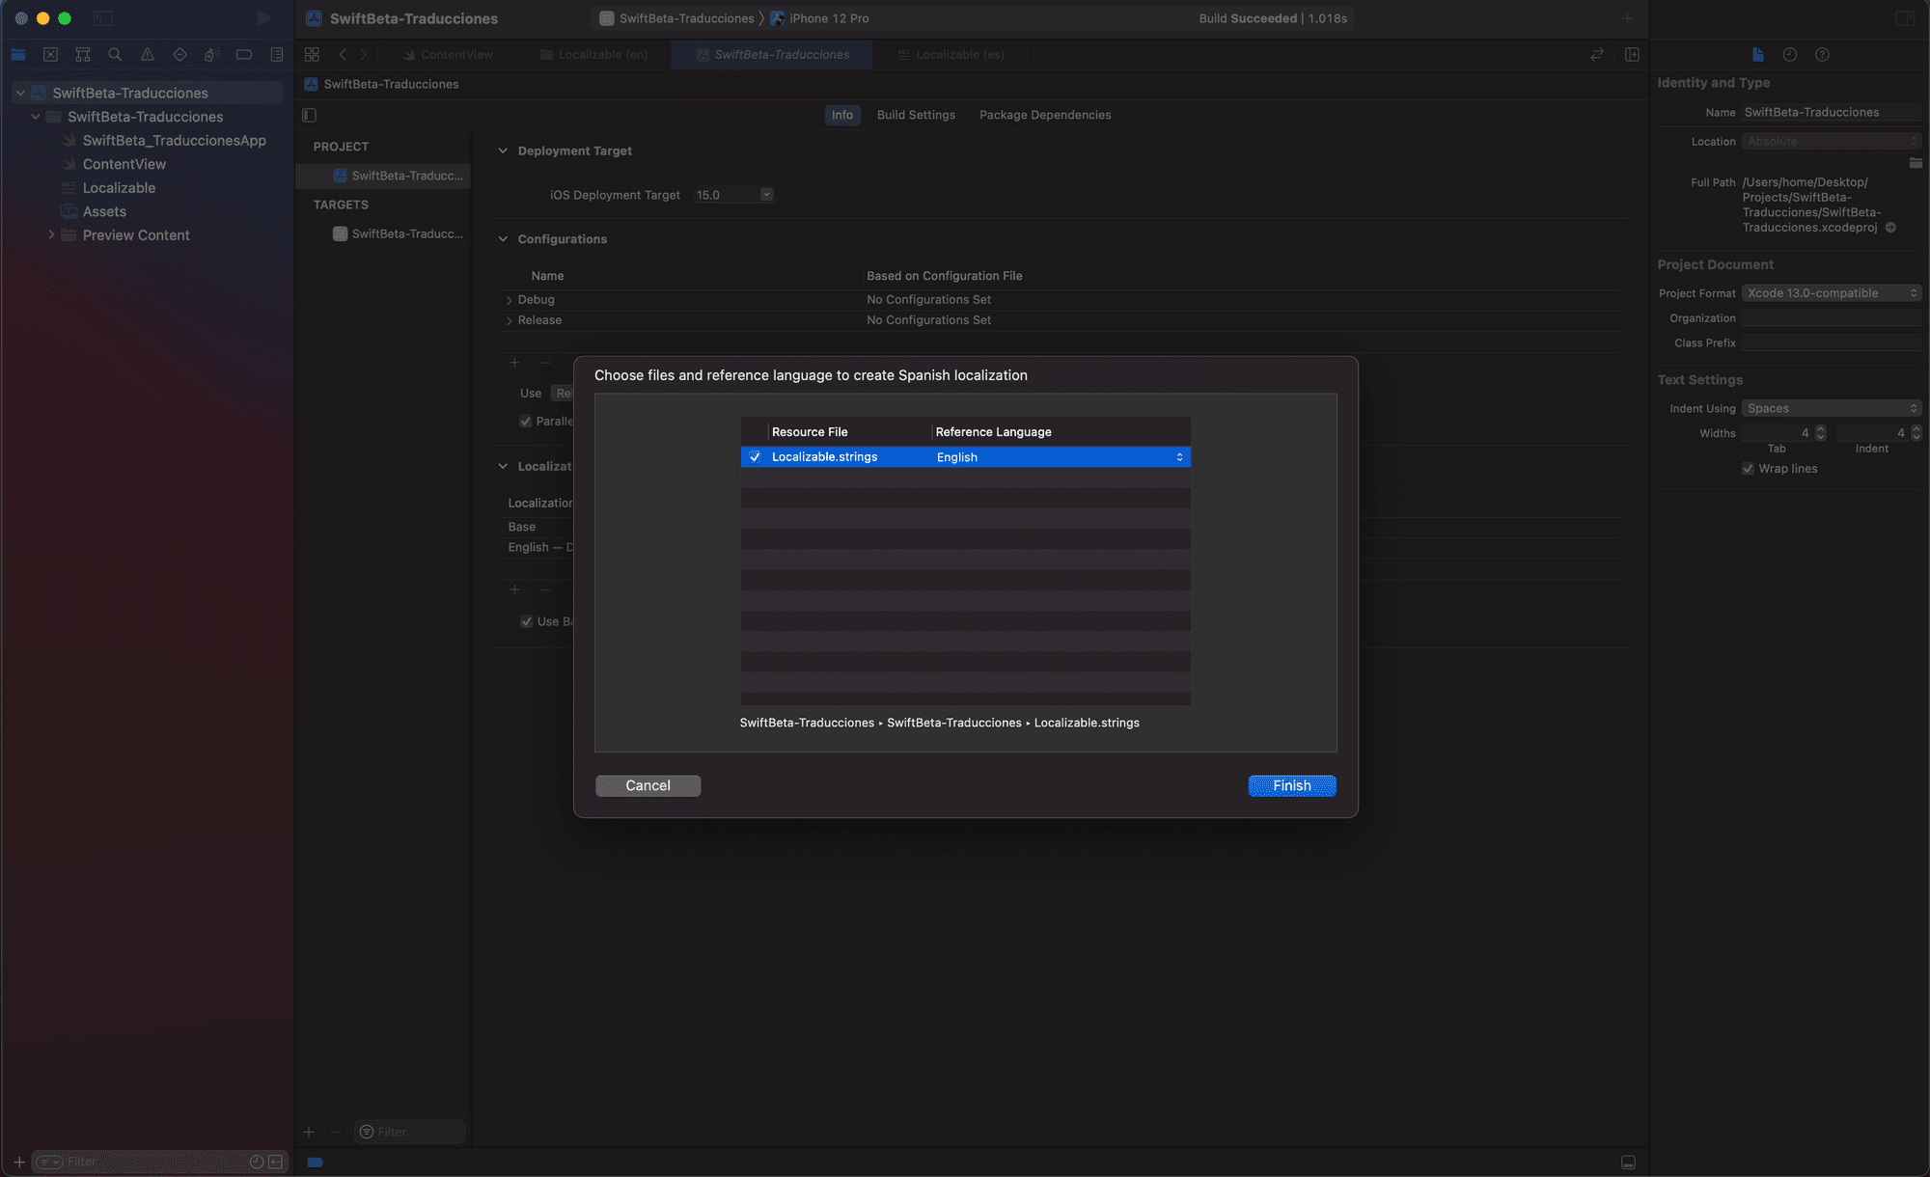
Task: Click the project Name field in inspector
Action: coord(1831,113)
